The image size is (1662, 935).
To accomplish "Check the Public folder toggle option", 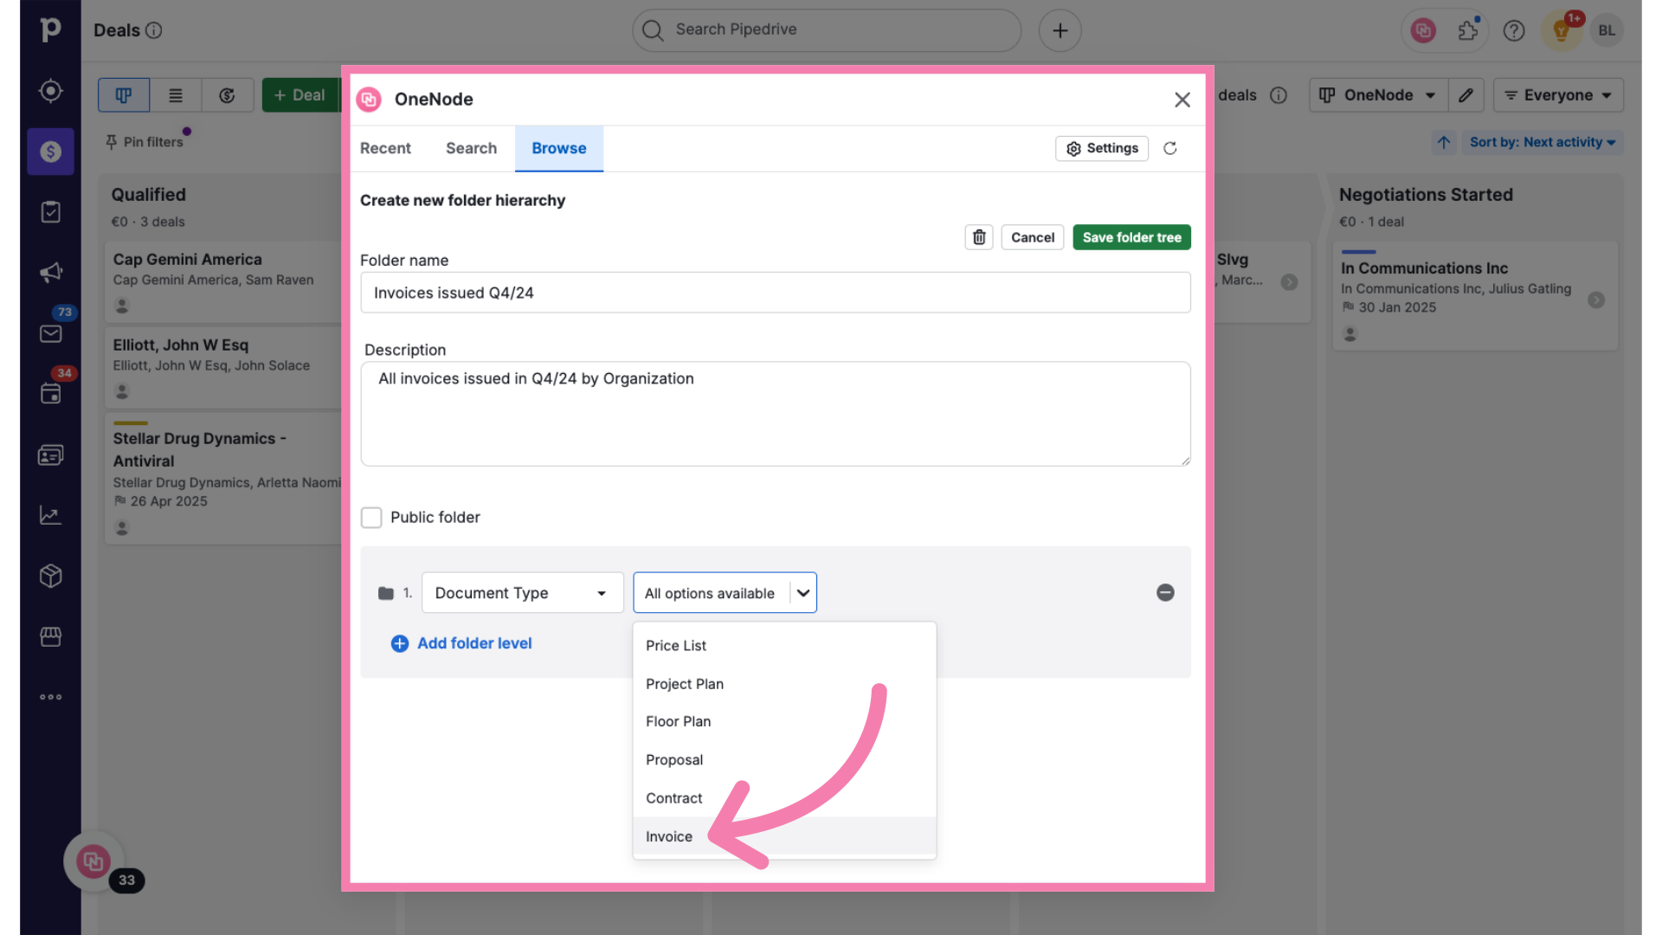I will 371,517.
